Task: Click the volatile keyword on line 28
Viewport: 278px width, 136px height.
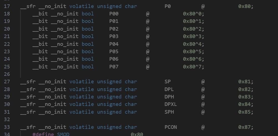Action: click(x=81, y=89)
